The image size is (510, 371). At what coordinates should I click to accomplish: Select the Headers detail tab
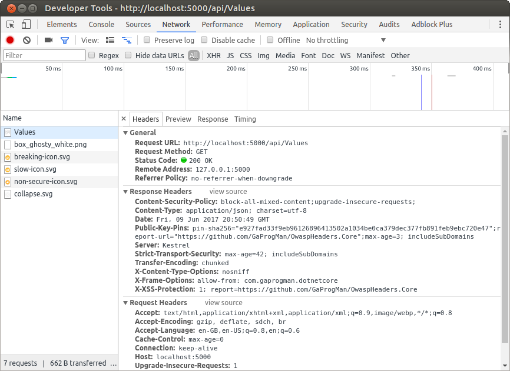click(x=145, y=119)
